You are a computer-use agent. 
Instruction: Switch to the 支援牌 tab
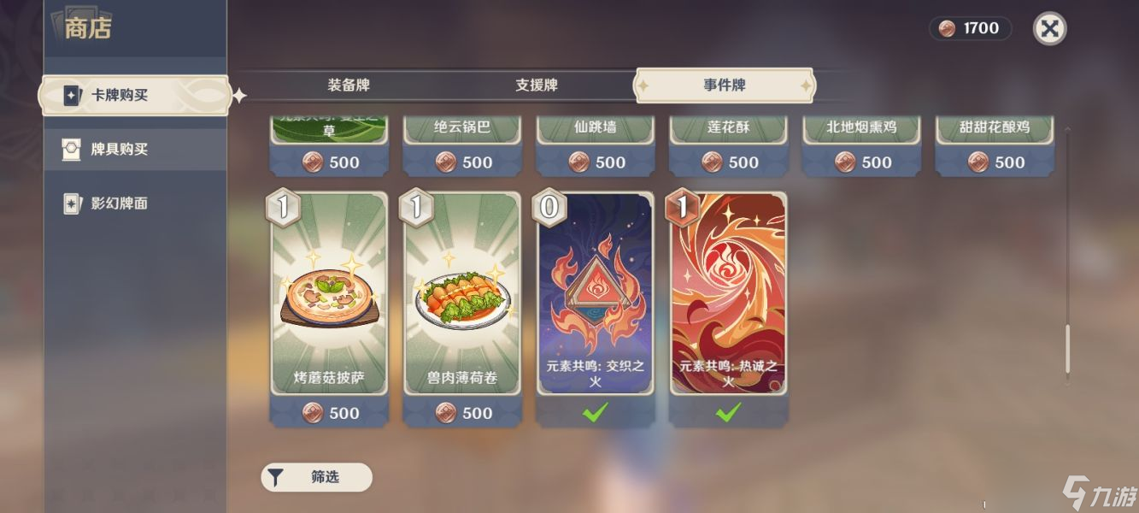[x=537, y=85]
